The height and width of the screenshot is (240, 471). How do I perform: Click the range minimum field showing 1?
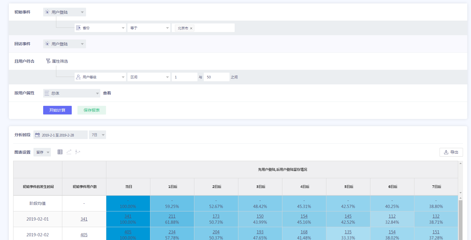[x=184, y=77]
